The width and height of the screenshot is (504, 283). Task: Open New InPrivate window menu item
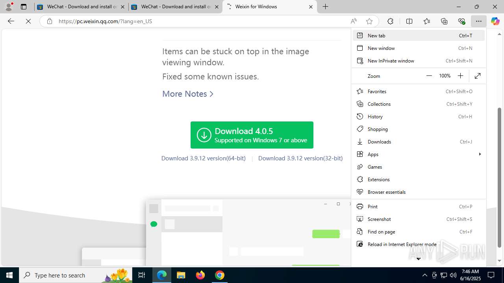[x=419, y=61]
